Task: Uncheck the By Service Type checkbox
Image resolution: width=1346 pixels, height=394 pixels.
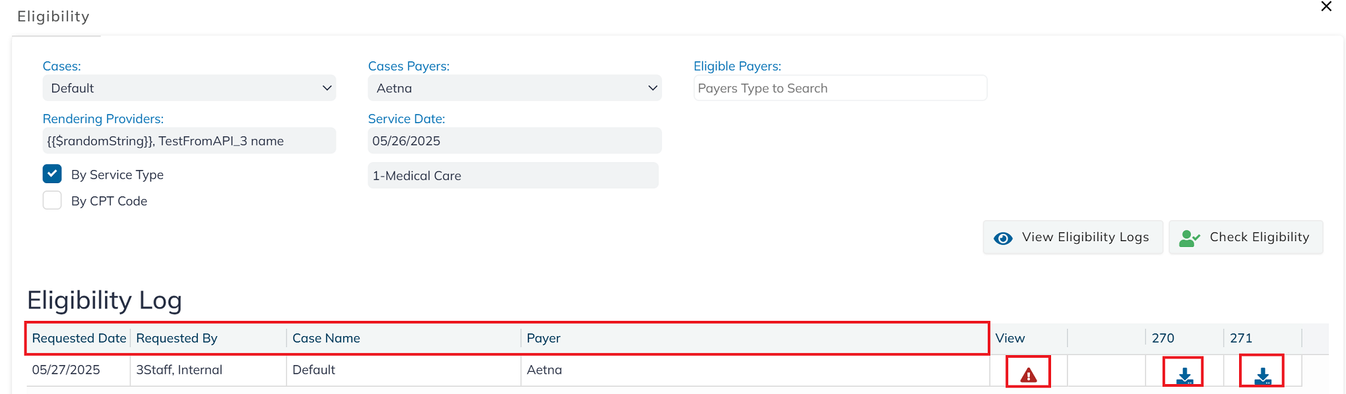Action: click(x=52, y=174)
